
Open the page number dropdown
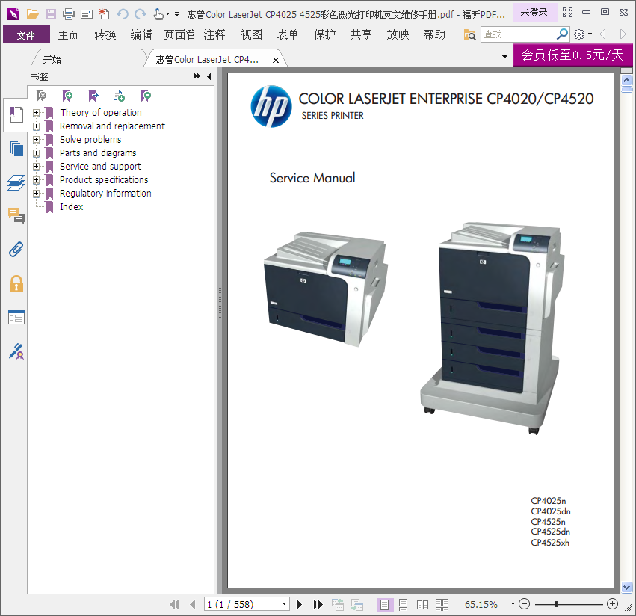coord(284,604)
